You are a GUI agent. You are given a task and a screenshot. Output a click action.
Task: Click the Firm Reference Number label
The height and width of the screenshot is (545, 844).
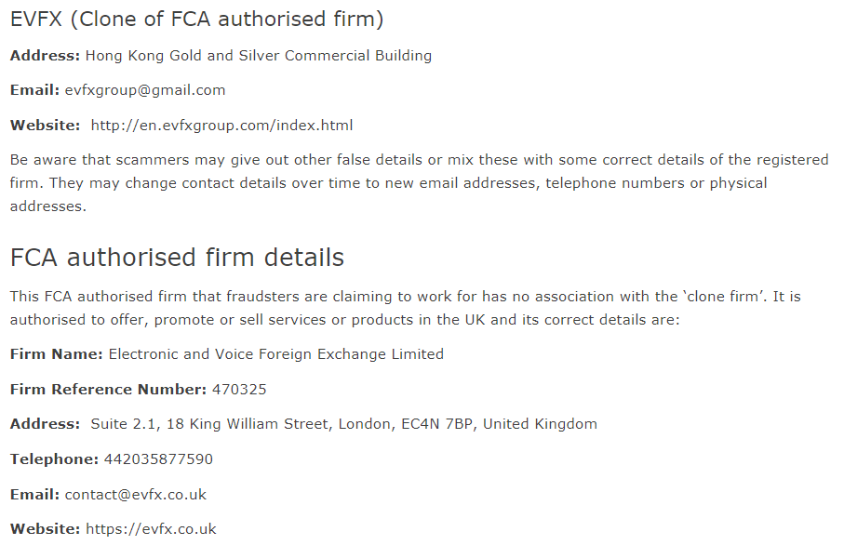[x=108, y=390]
